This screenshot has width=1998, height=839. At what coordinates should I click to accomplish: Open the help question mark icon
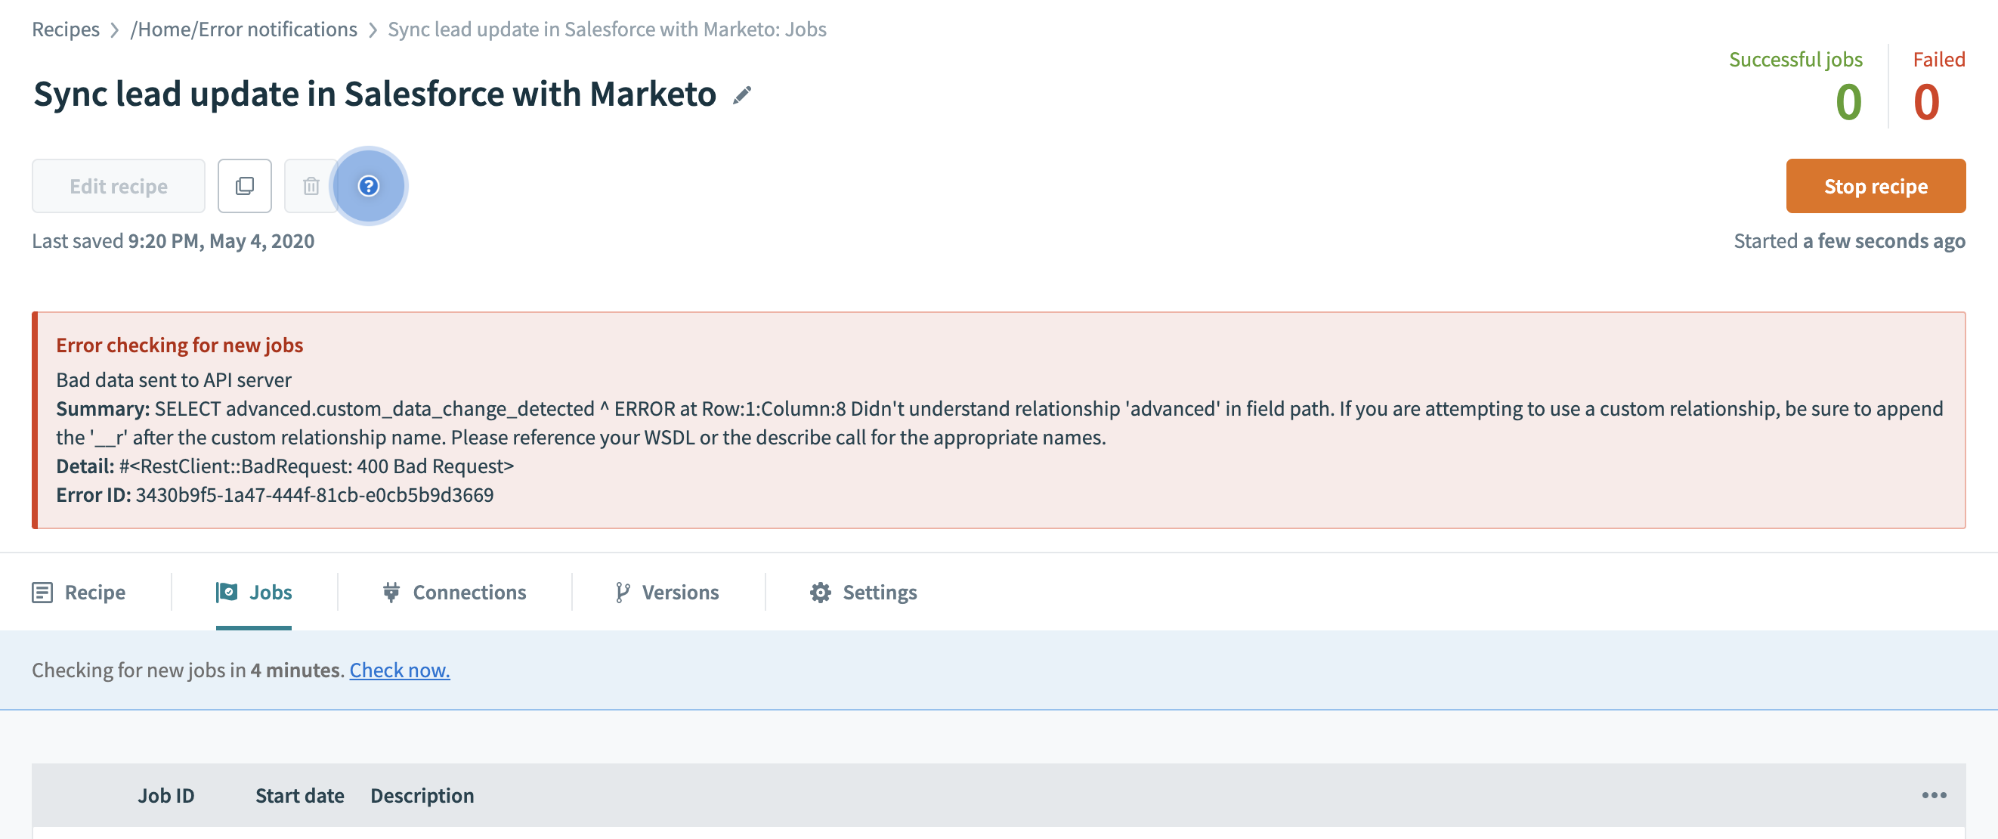coord(369,186)
